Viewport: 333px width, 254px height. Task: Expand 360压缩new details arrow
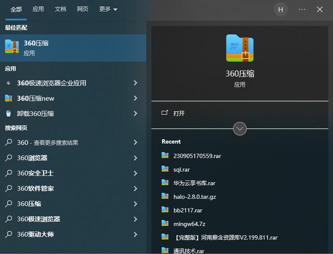point(135,98)
